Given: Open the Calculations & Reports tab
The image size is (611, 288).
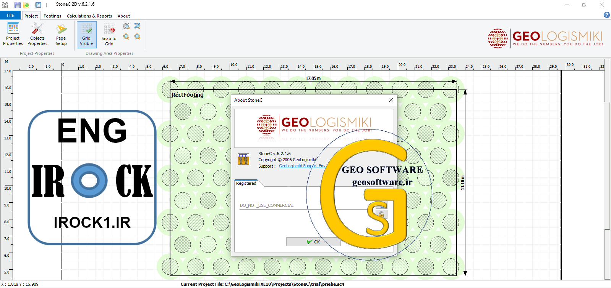Looking at the screenshot, I should click(x=89, y=16).
